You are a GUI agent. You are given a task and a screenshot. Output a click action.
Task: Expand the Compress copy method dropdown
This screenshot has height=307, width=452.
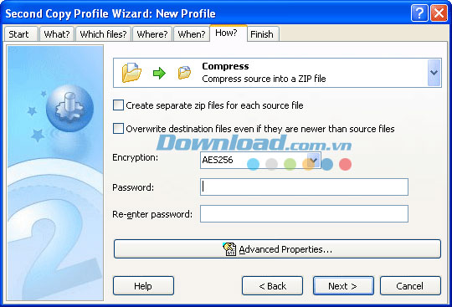click(434, 73)
